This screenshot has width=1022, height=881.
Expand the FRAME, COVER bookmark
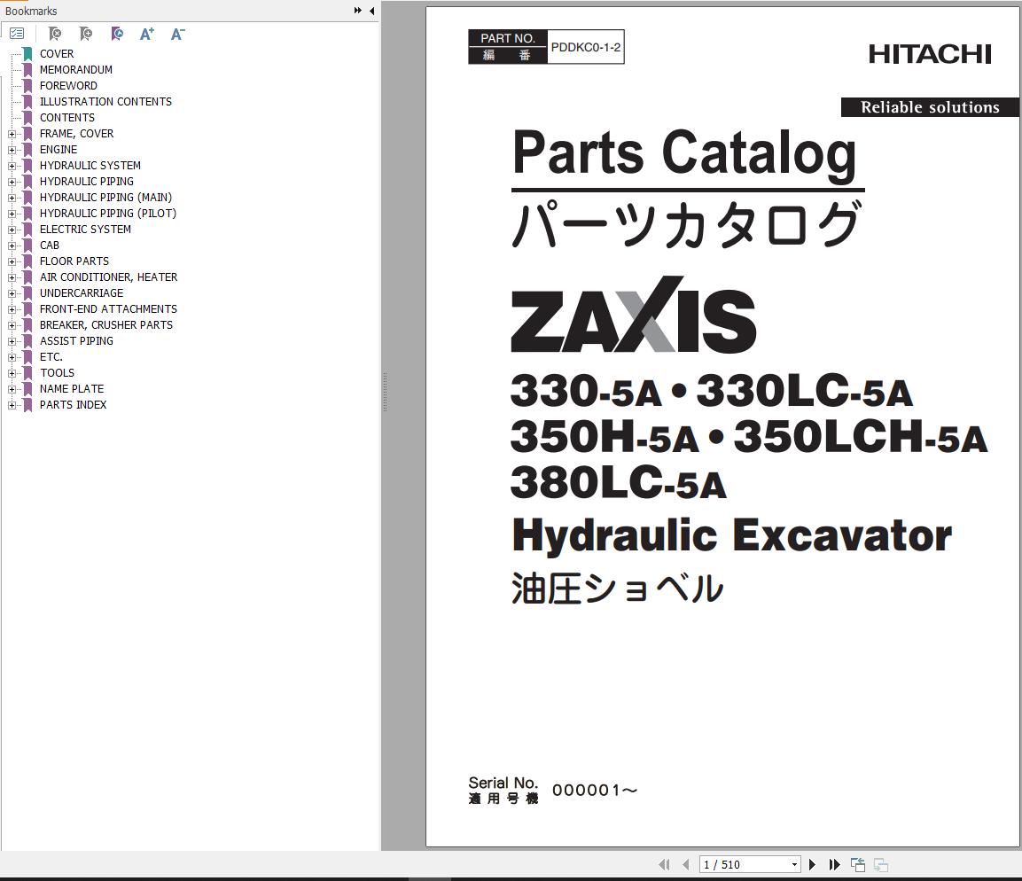point(12,134)
